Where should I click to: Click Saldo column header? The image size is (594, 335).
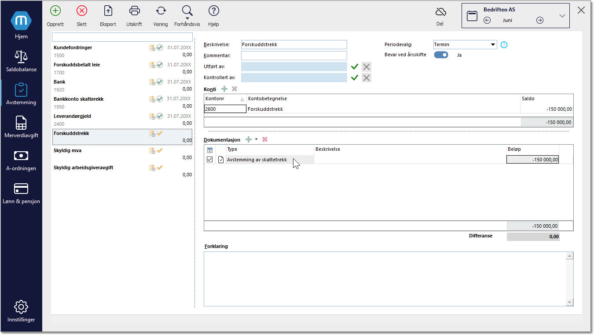click(x=546, y=98)
